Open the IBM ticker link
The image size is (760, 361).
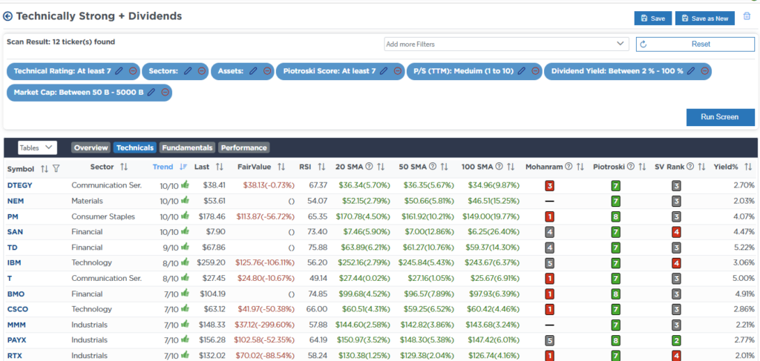15,262
